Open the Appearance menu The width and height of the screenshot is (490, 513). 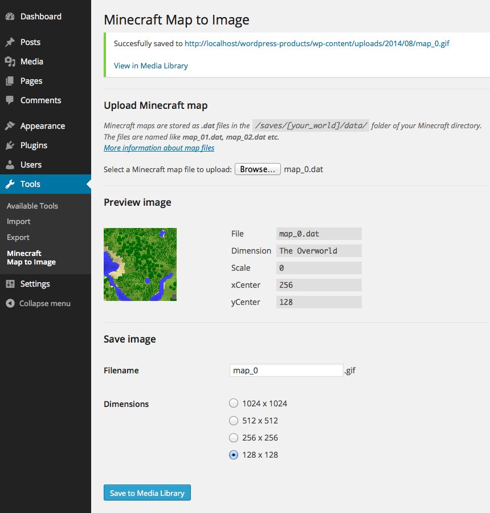click(43, 126)
